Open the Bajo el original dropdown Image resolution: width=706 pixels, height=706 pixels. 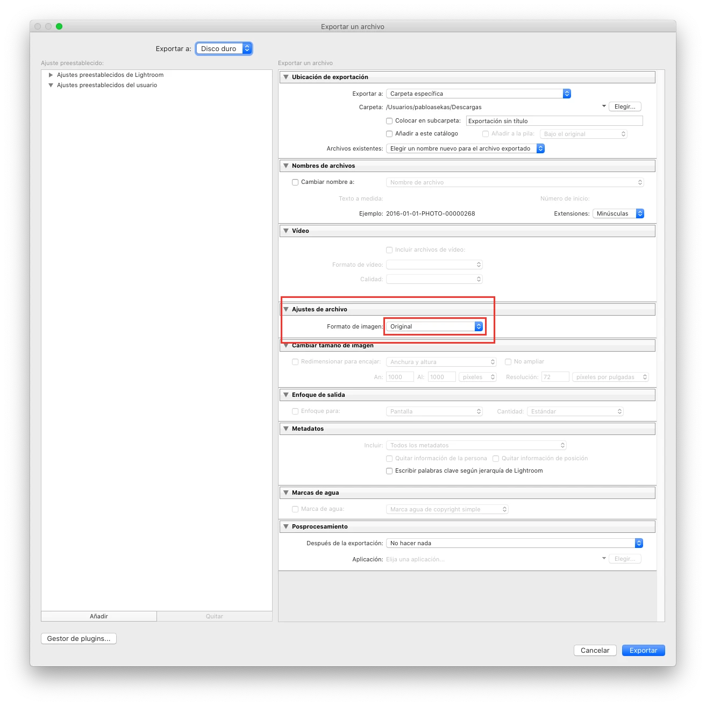pos(583,134)
